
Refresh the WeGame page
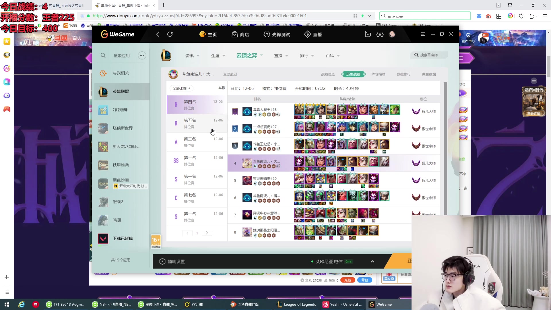pos(170,34)
